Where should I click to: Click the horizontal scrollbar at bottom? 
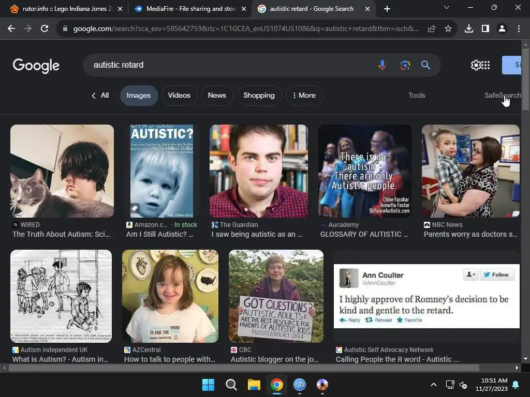tap(244, 368)
